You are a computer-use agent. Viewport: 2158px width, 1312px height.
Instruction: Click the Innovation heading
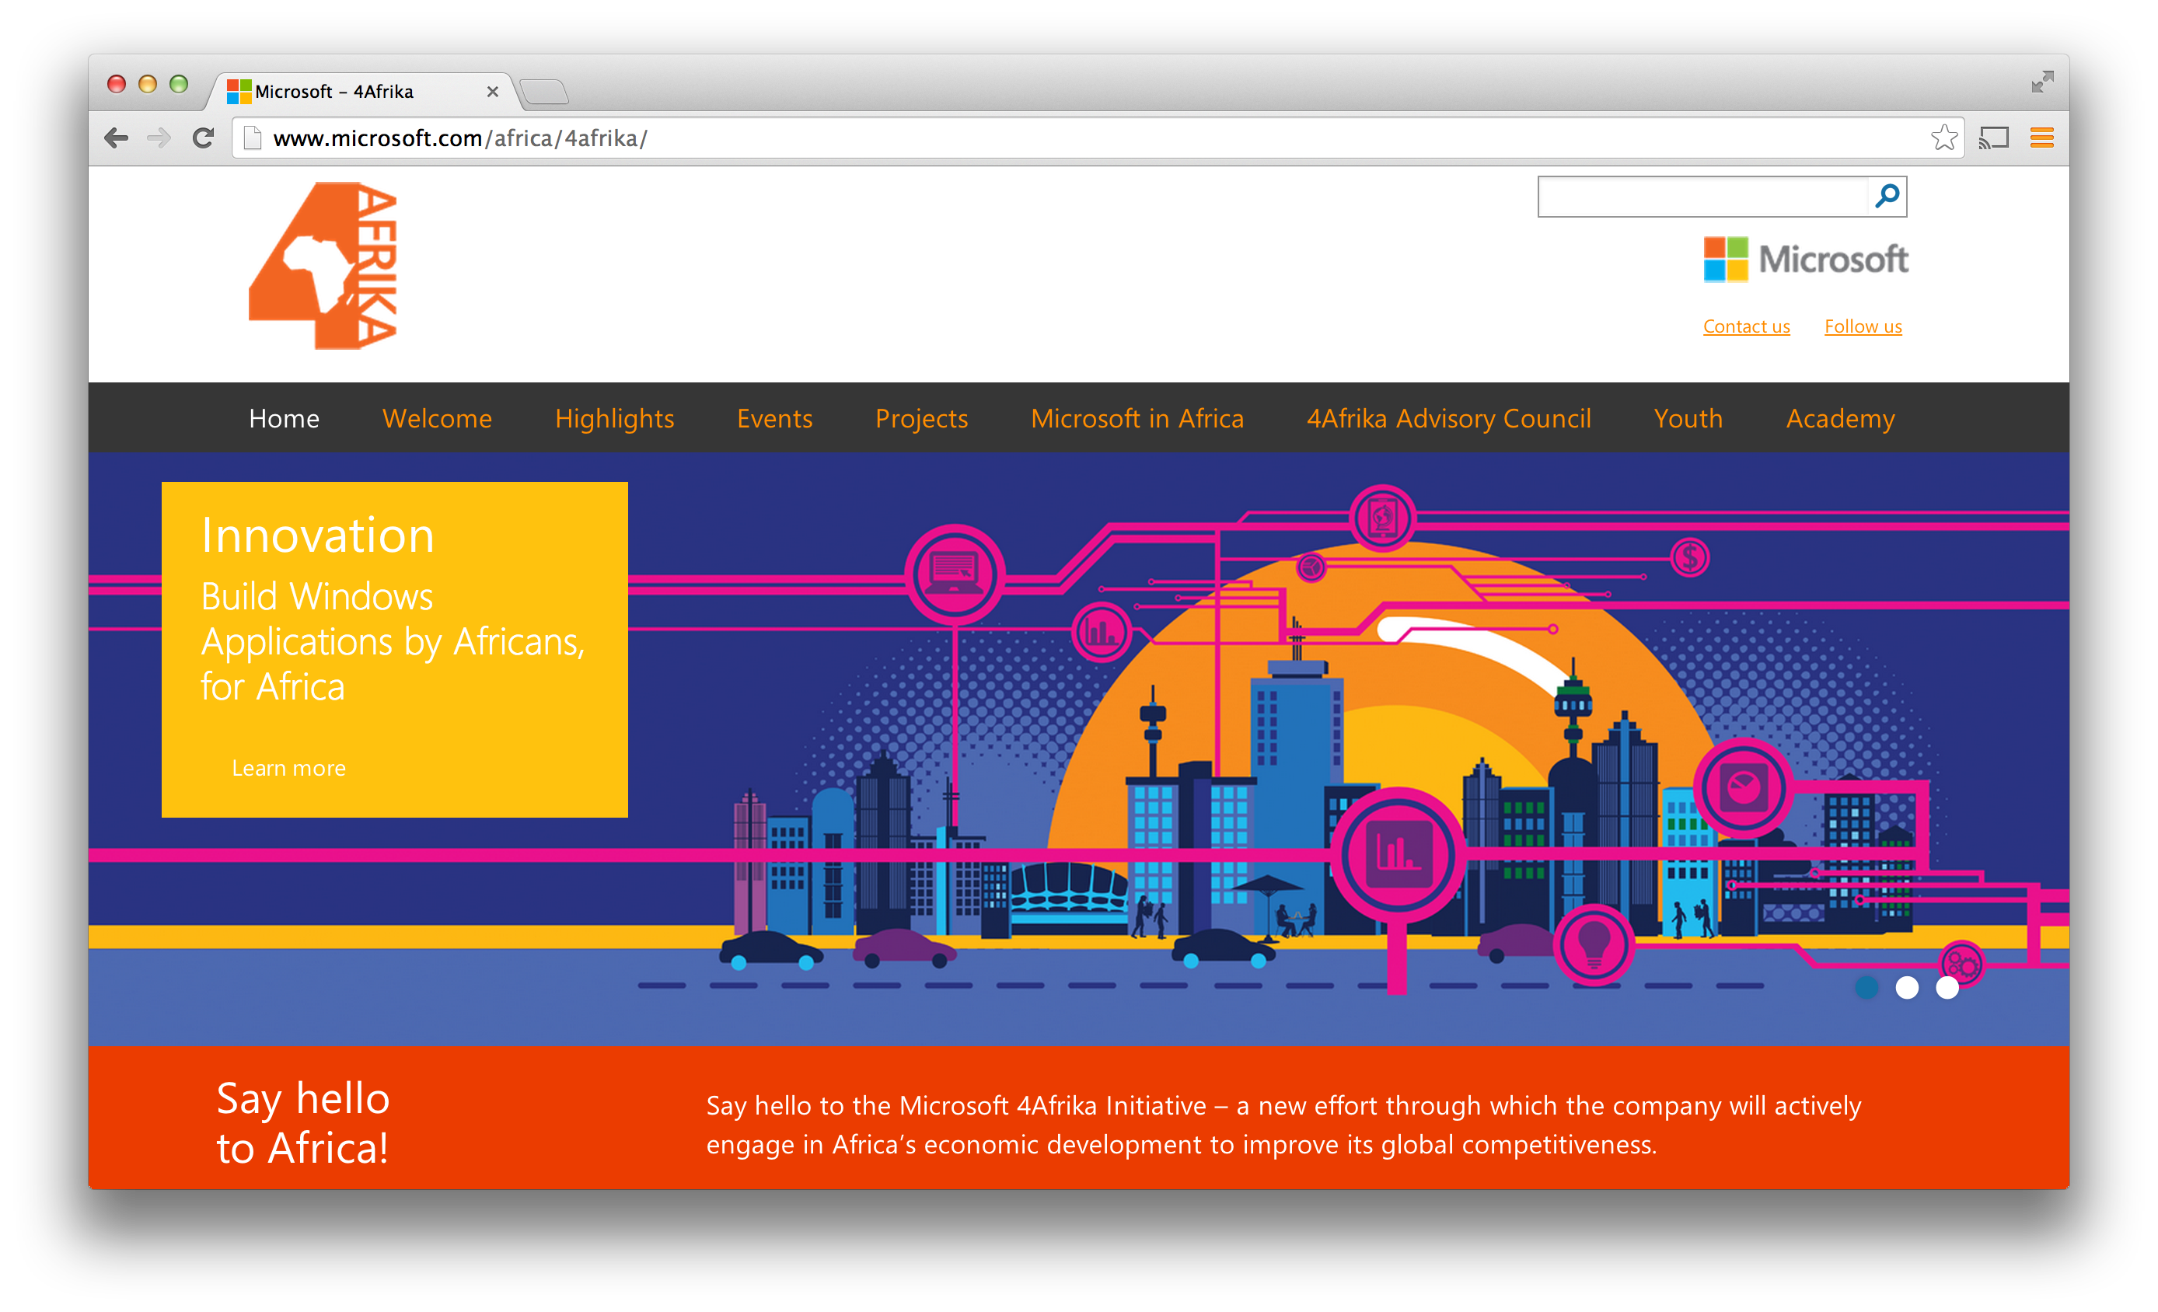(x=317, y=535)
